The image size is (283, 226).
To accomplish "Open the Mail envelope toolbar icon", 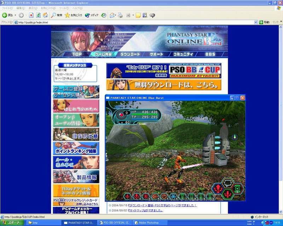I will (112, 15).
